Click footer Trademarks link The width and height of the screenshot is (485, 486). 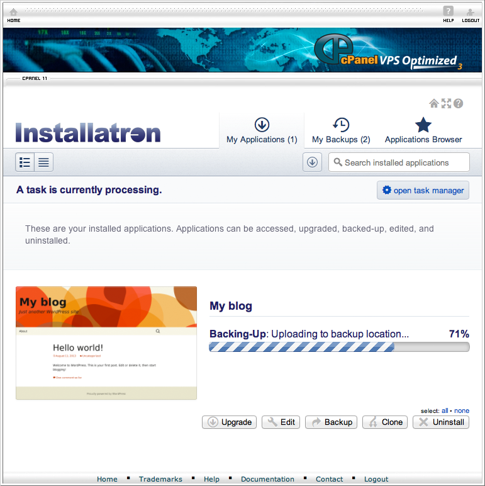coord(160,479)
